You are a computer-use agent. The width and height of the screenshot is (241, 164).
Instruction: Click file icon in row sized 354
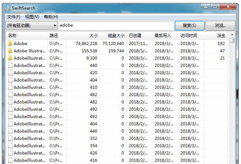point(10,146)
